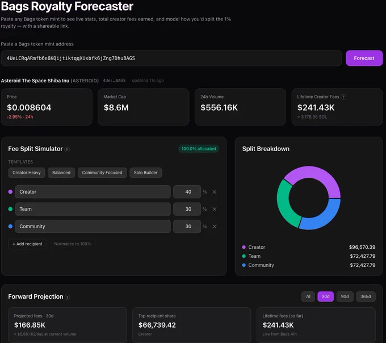Image resolution: width=386 pixels, height=343 pixels.
Task: Click Normalize to 100% button
Action: point(73,244)
